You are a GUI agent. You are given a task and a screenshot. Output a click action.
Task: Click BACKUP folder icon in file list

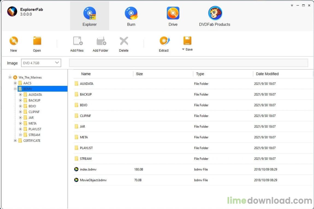tap(76, 94)
